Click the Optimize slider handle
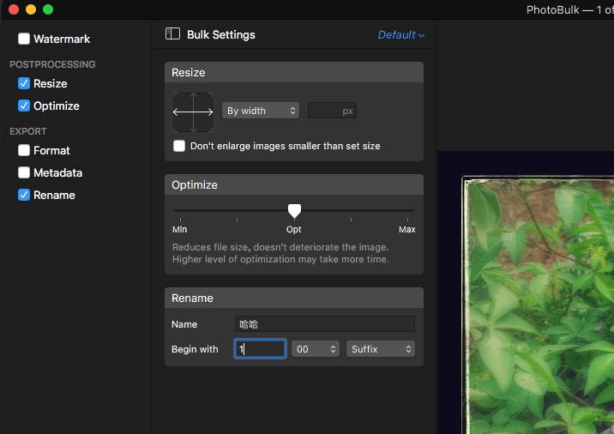Screen dimensions: 614x434 pos(294,211)
